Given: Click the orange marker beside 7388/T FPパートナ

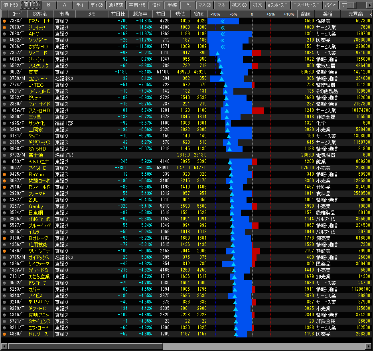Looking at the screenshot, I should pyautogui.click(x=4, y=21).
